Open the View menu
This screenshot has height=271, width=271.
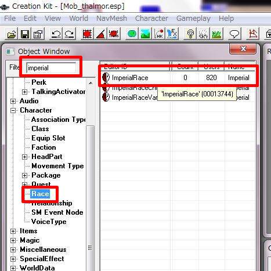point(53,19)
